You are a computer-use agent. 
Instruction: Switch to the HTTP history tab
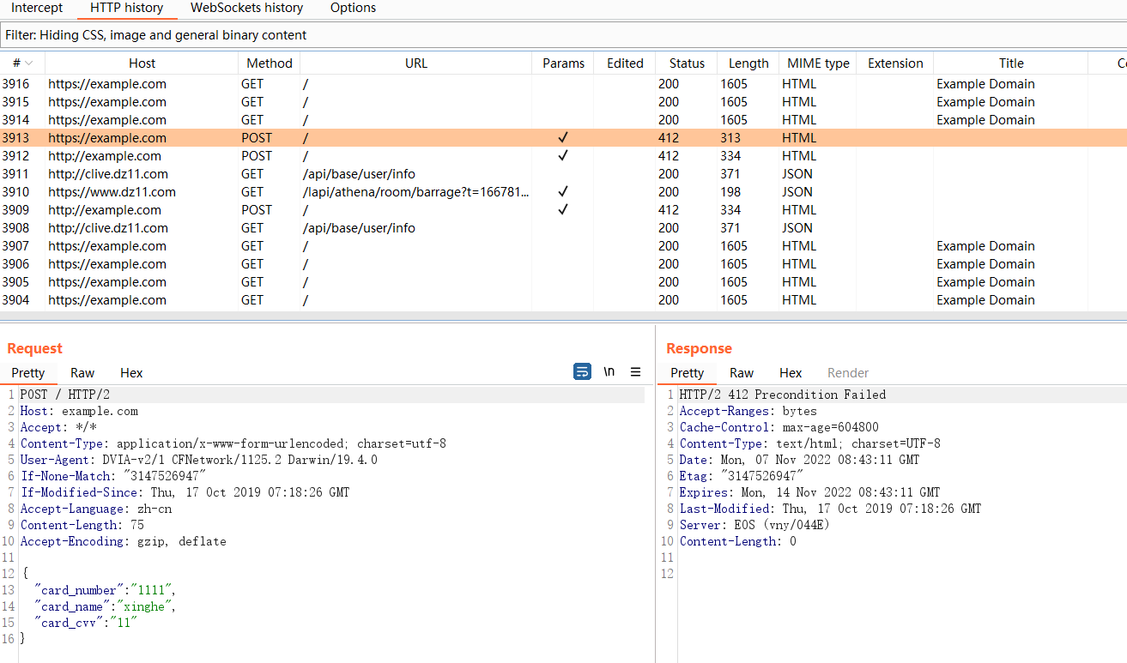click(126, 8)
